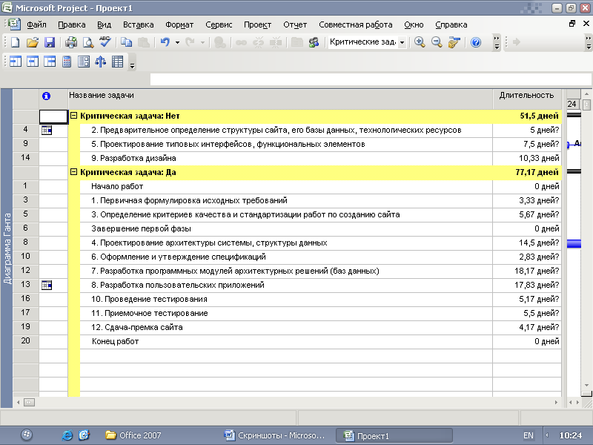Create a new project file
This screenshot has height=445, width=593.
point(16,42)
